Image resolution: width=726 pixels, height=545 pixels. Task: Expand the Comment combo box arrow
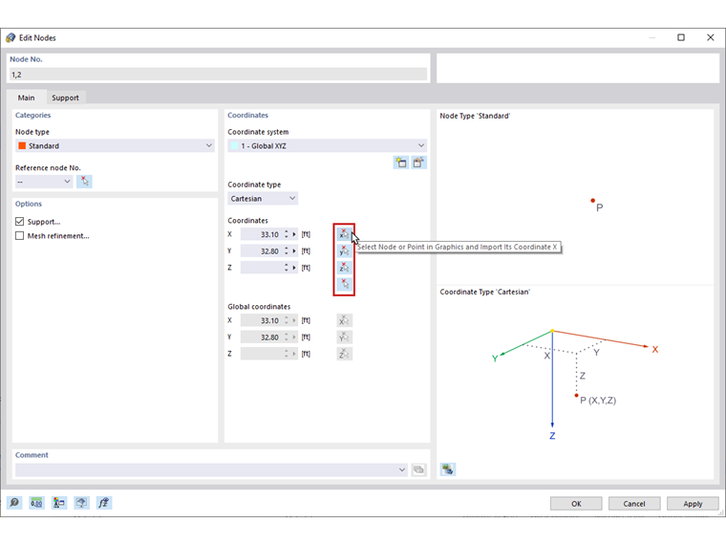pos(401,469)
